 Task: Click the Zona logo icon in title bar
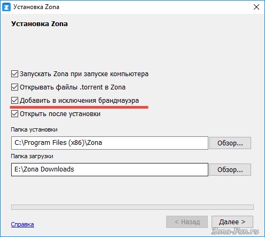[6, 7]
